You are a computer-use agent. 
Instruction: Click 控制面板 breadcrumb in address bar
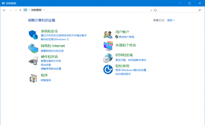(36, 10)
